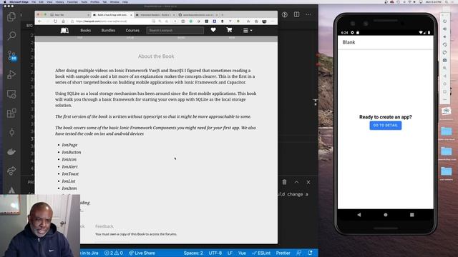Screen dimensions: 458x257
Task: Click UTF-8 encoding in status bar
Action: [215, 253]
